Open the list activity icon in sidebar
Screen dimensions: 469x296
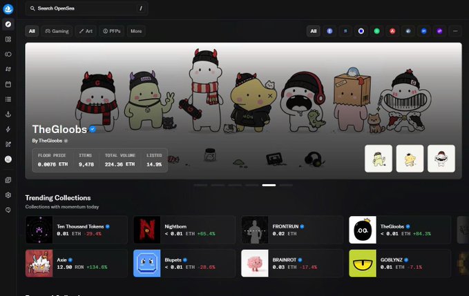coord(8,99)
